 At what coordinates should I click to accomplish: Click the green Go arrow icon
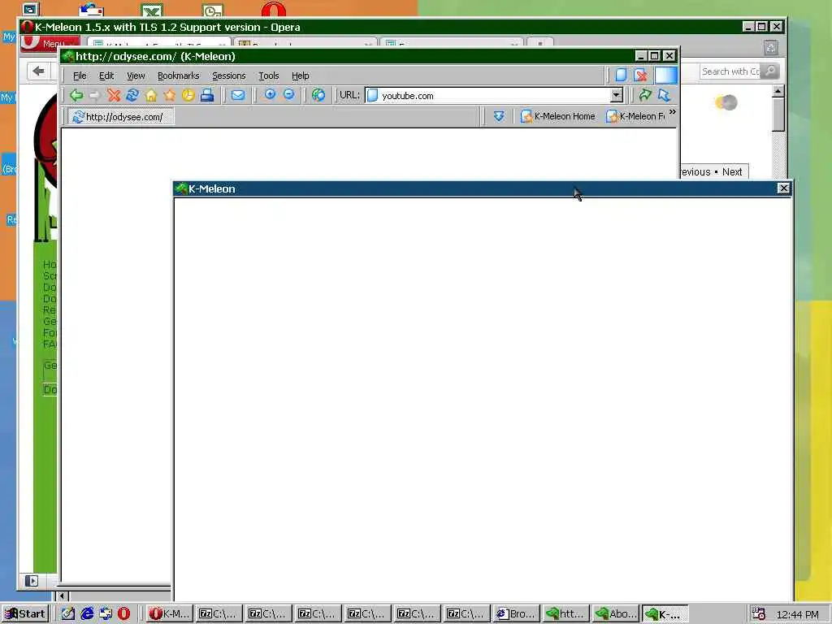[644, 95]
